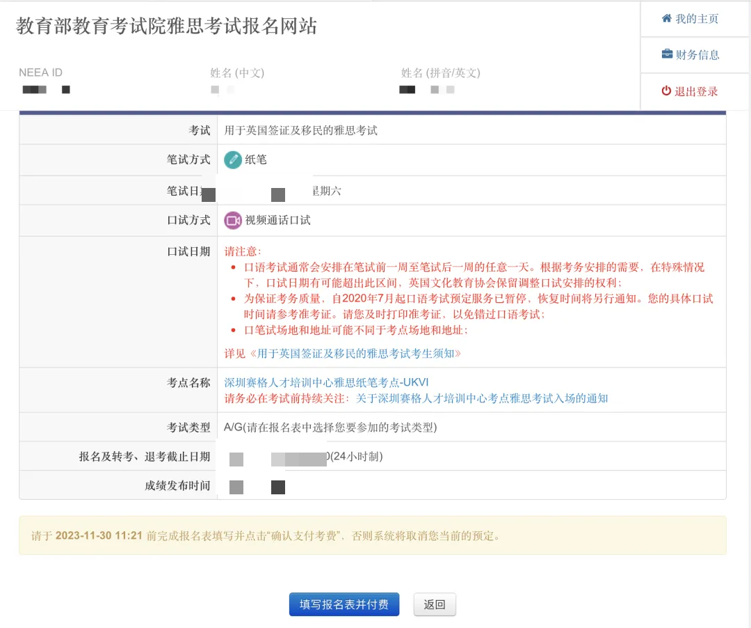The height and width of the screenshot is (628, 751).
Task: Click the 填写报名表并付费 button
Action: tap(344, 604)
